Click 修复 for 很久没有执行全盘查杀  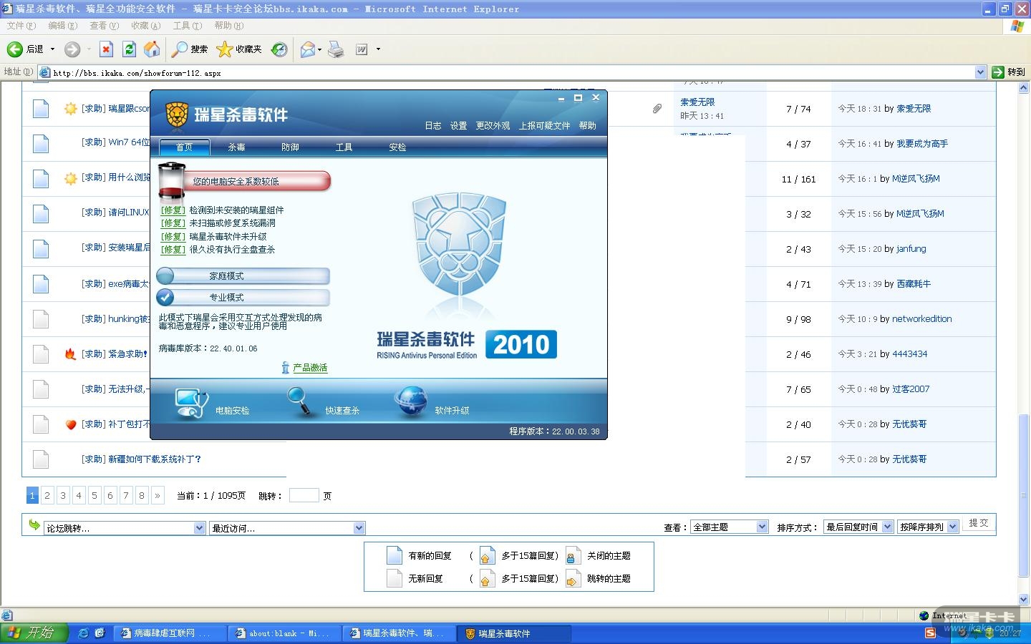[173, 250]
